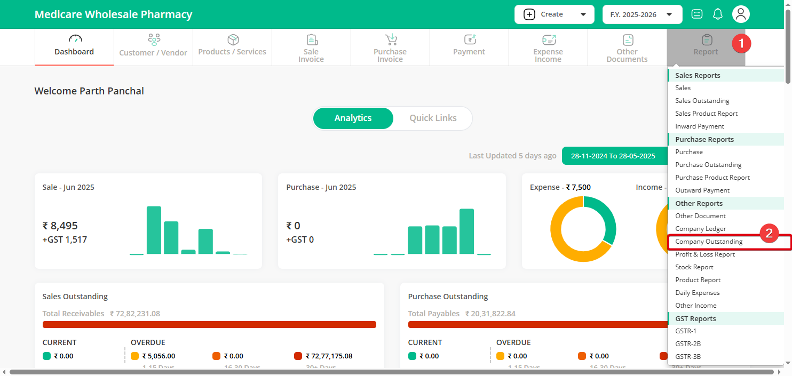Click the plus icon in the Create button
Viewport: 792px width, 376px height.
coord(529,14)
